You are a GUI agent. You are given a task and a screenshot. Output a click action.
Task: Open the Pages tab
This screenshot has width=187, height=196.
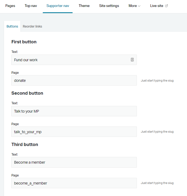coord(10,6)
